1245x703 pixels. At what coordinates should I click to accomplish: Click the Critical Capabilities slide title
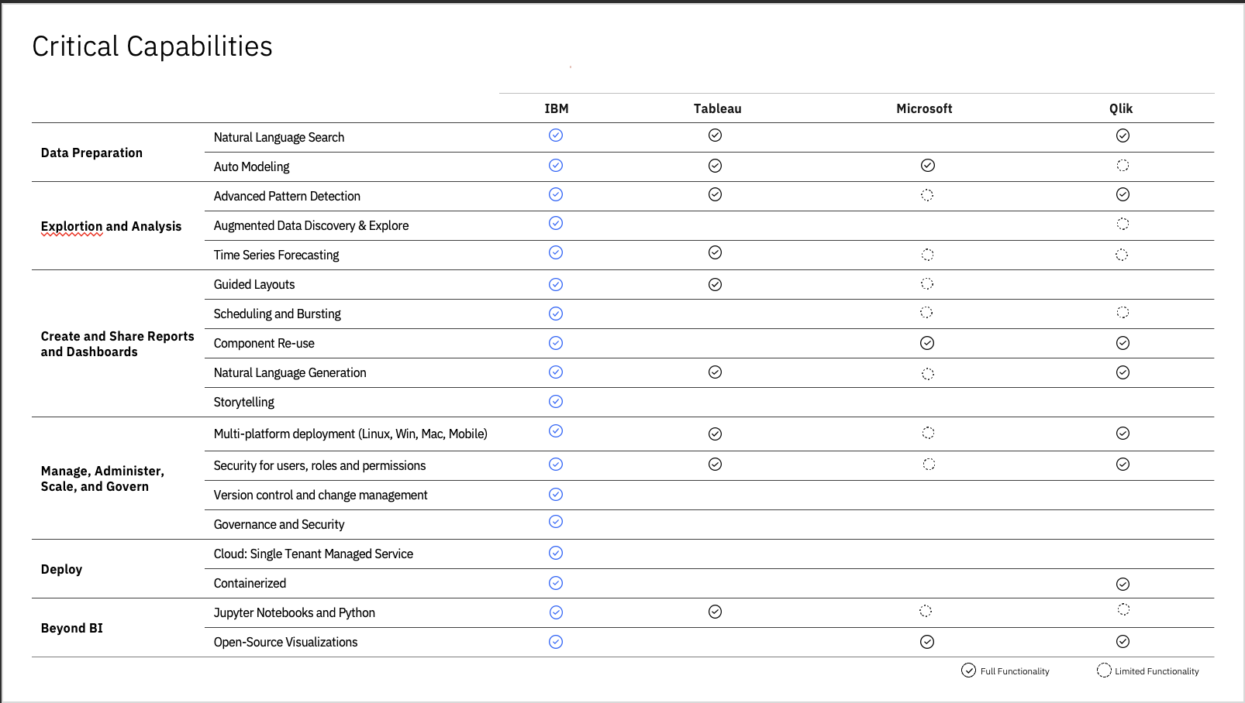pyautogui.click(x=153, y=46)
